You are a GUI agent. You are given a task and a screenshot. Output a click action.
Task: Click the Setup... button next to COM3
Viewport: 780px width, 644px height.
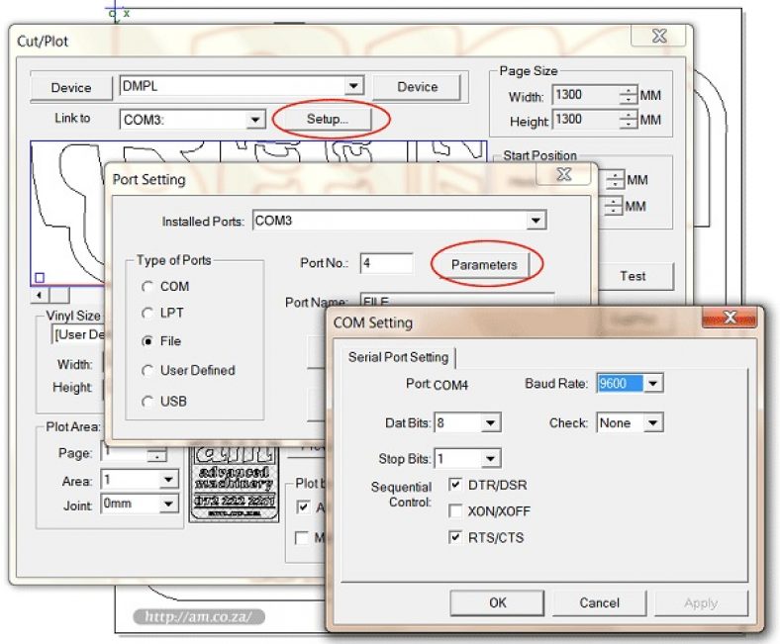point(327,119)
